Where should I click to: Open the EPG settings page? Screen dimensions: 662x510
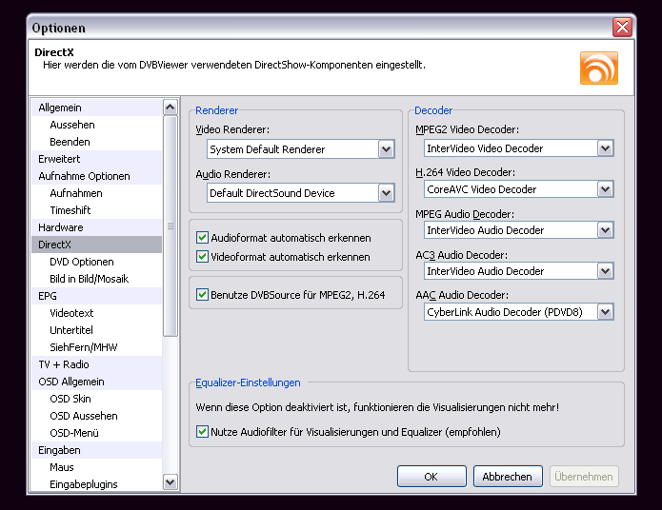click(x=97, y=296)
